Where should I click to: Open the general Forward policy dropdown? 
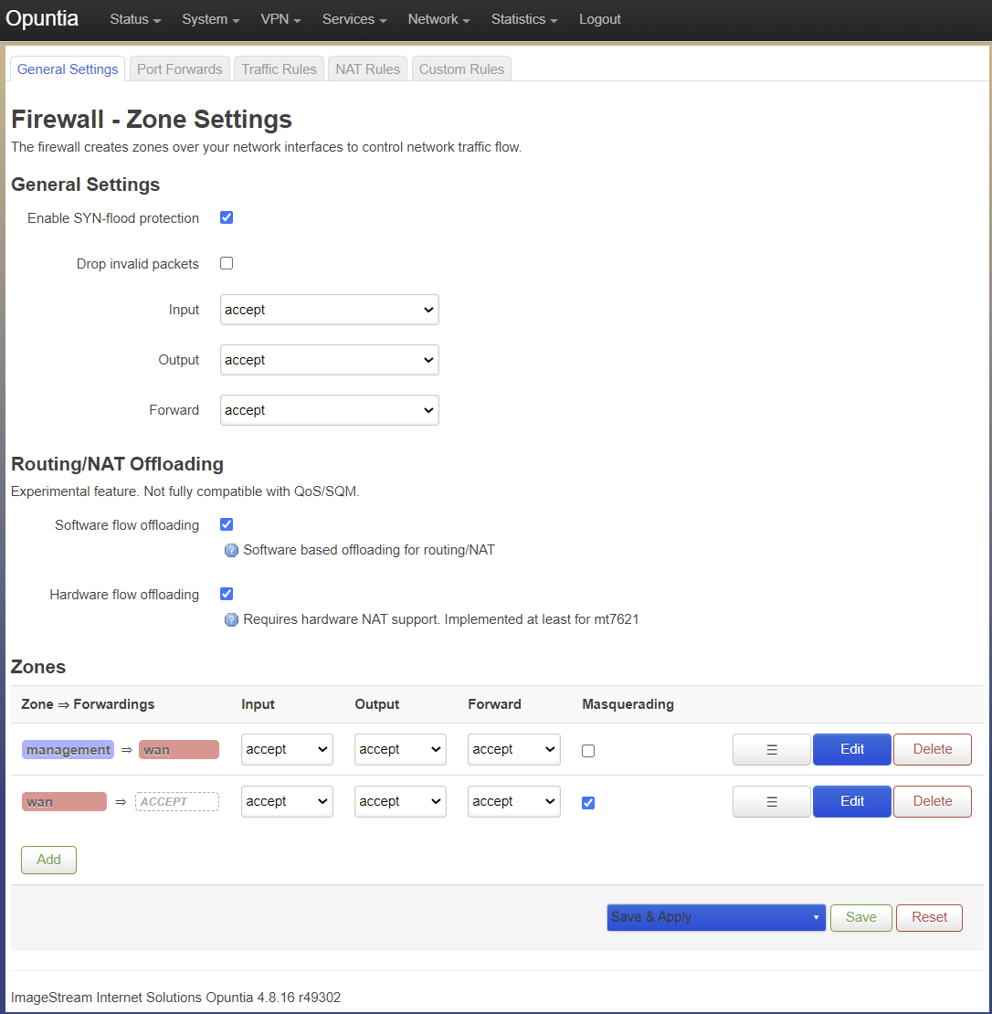[x=329, y=410]
